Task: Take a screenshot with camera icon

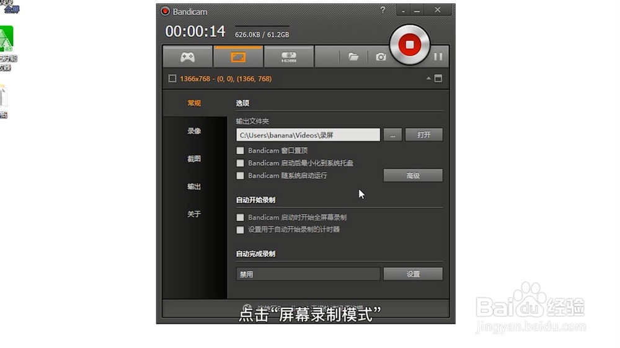Action: 381,57
